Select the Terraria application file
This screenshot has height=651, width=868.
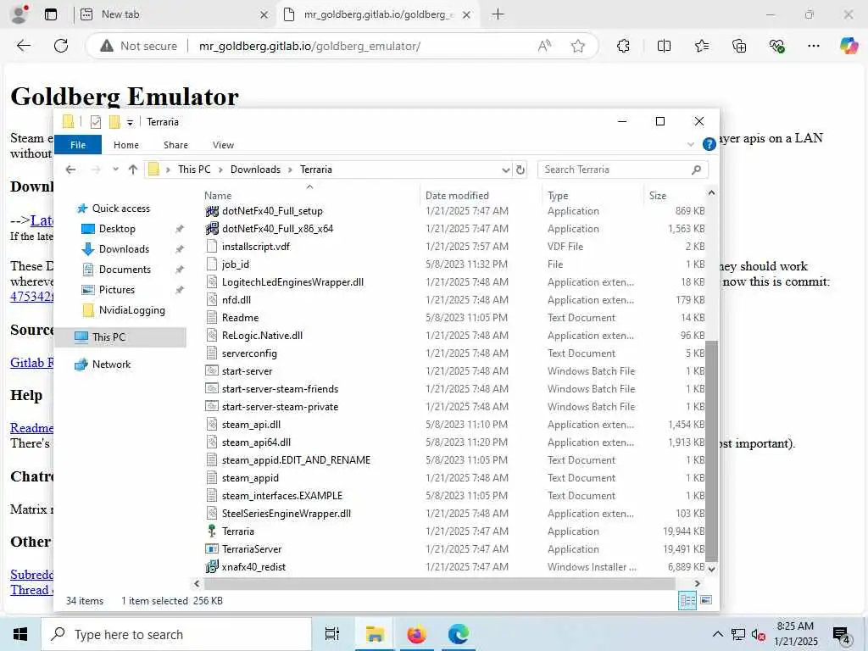[x=238, y=531]
